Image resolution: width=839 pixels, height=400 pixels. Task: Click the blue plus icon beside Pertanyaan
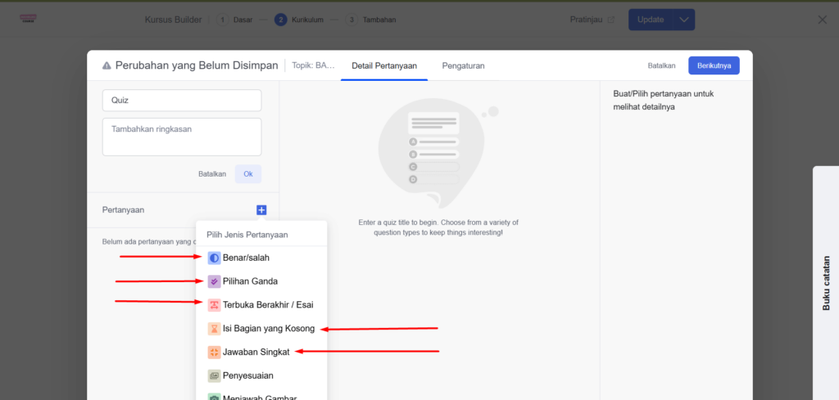coord(261,210)
